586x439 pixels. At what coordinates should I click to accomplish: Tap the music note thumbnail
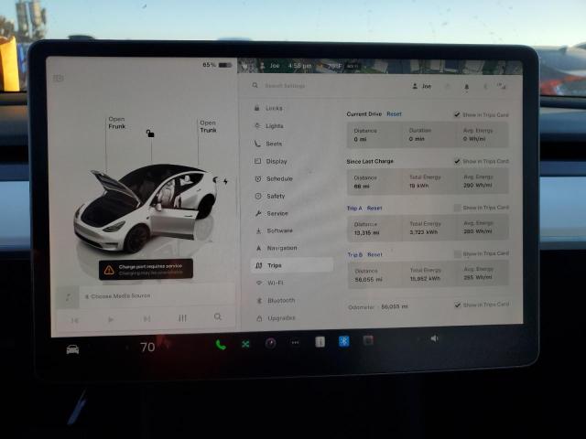pos(69,297)
